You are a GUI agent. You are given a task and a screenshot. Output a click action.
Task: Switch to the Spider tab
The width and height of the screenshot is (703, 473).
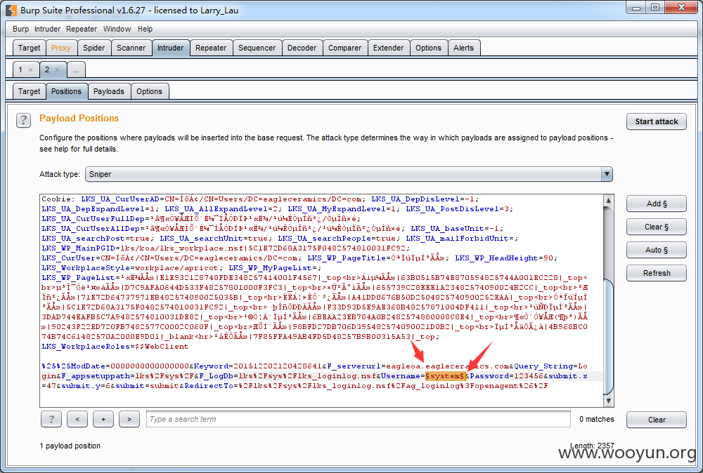click(93, 48)
